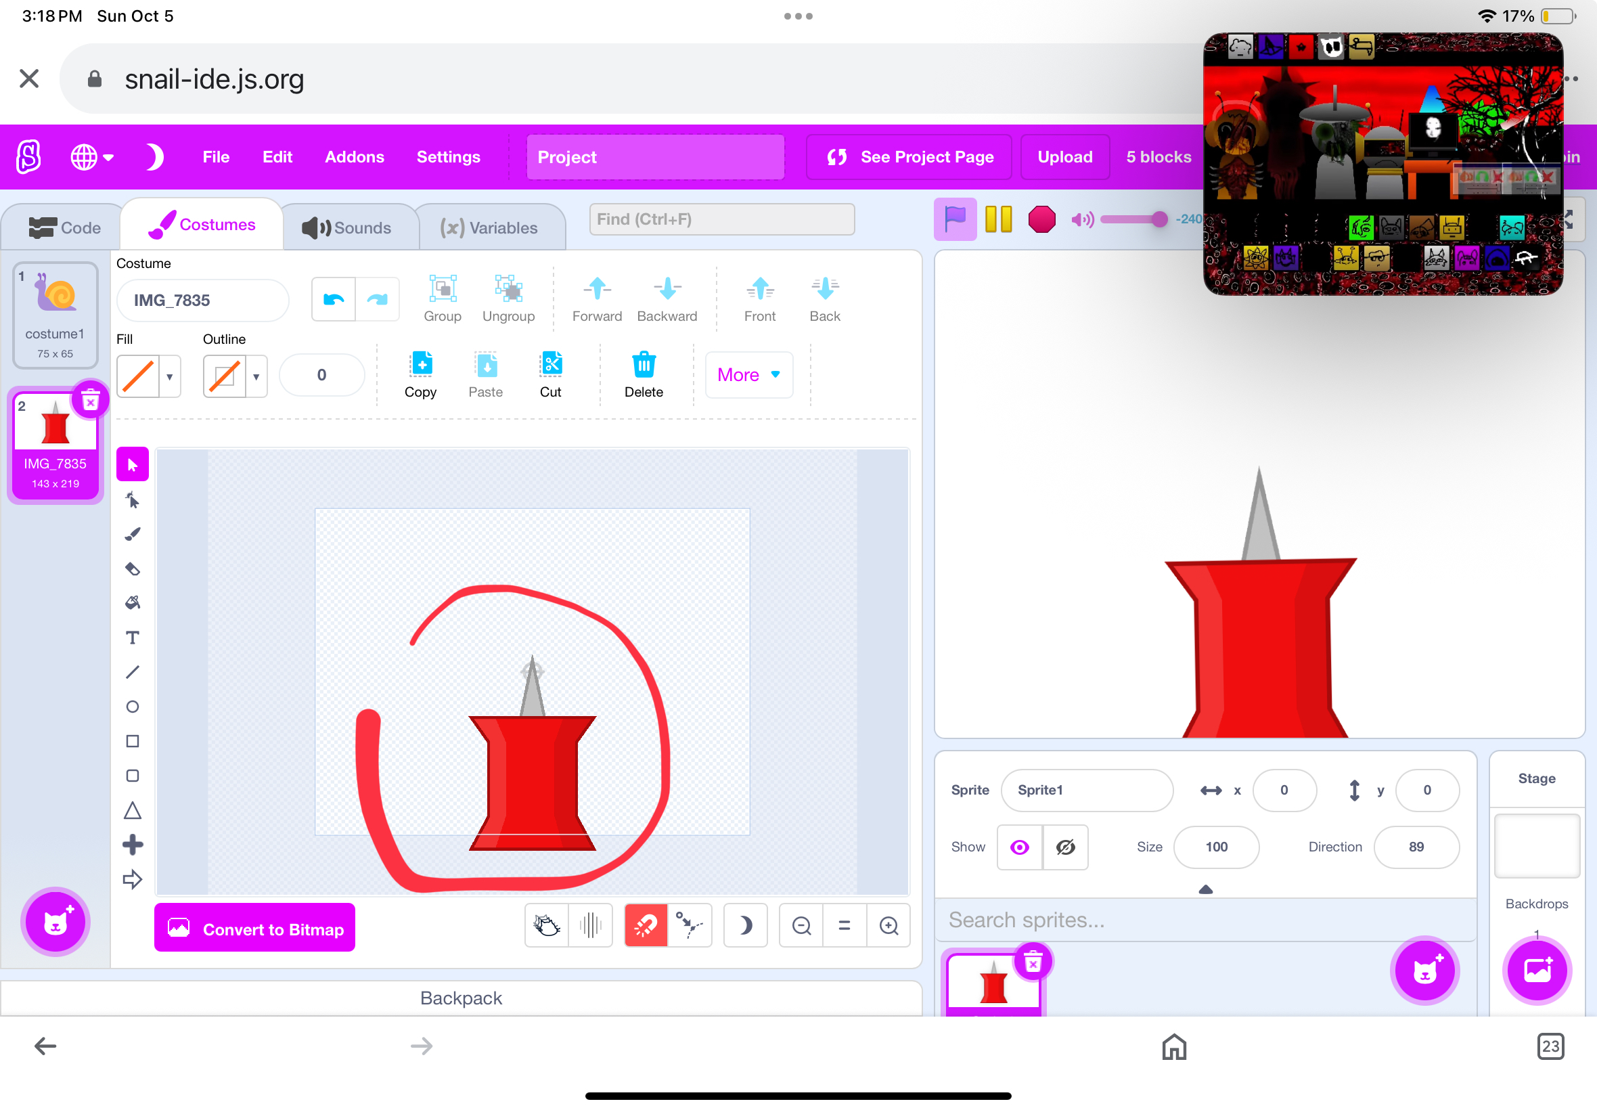Screen dimensions: 1597x1110
Task: Toggle dark mode moon in menu bar
Action: coord(154,157)
